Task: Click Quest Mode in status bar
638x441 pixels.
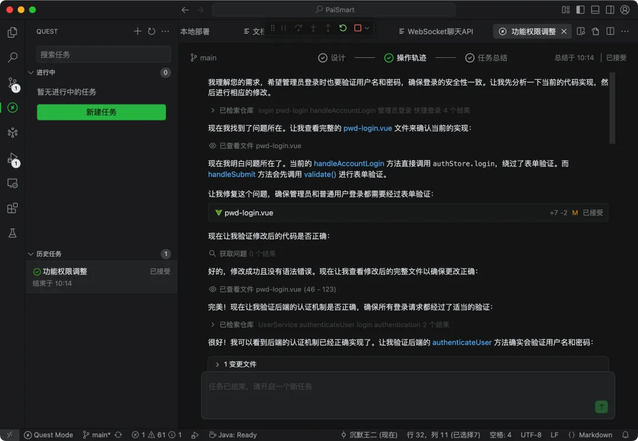Action: [x=48, y=435]
